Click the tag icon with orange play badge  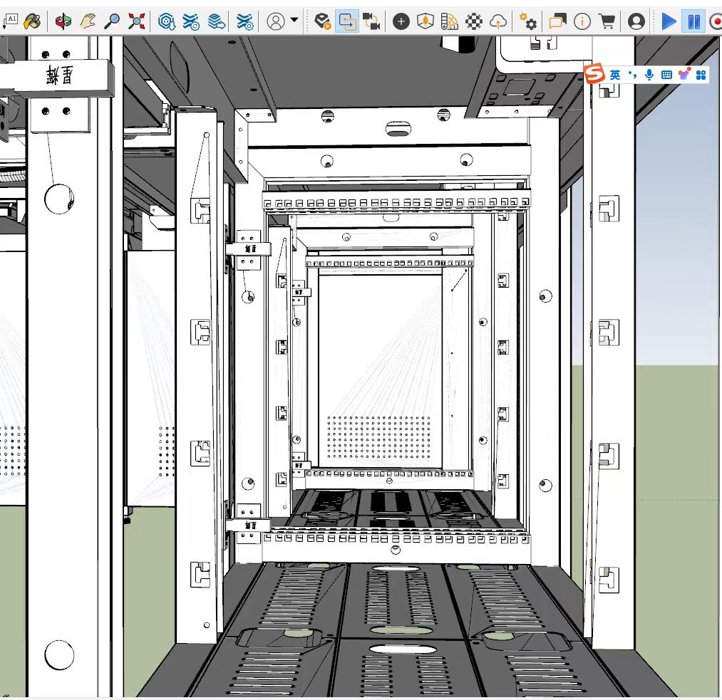pyautogui.click(x=323, y=21)
